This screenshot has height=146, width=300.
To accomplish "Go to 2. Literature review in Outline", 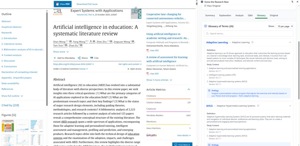I will 12,44.
